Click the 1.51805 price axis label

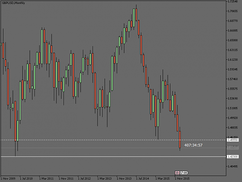233,108
